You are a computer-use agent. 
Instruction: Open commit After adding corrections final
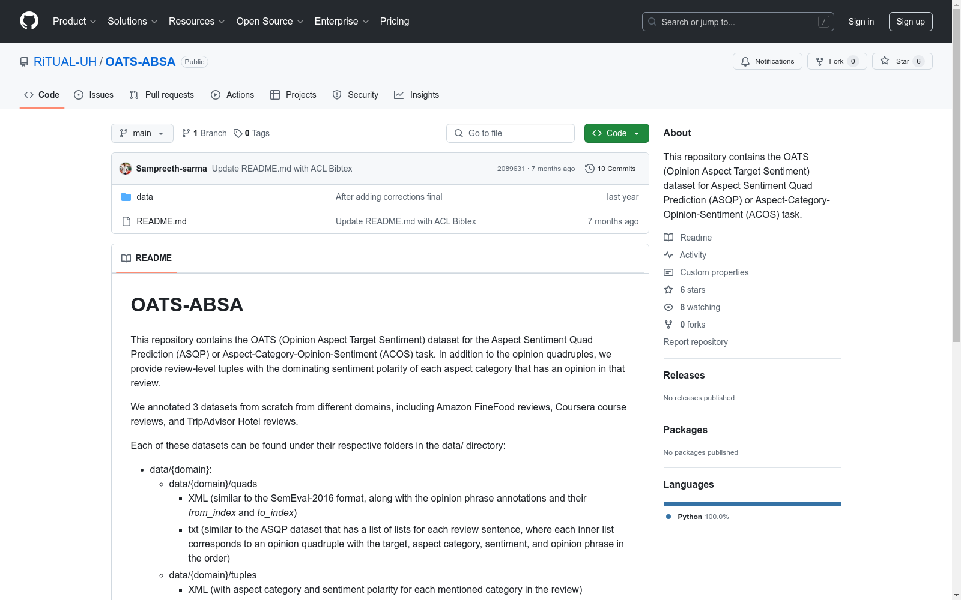point(389,197)
